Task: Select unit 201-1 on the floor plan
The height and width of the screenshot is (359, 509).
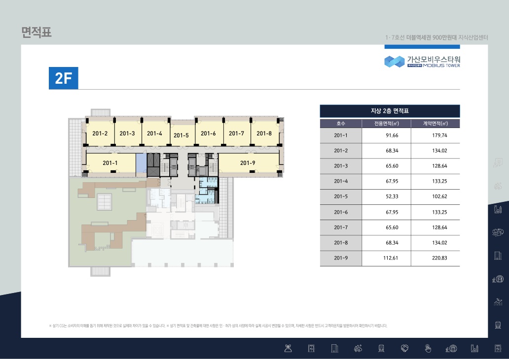Action: pos(110,163)
